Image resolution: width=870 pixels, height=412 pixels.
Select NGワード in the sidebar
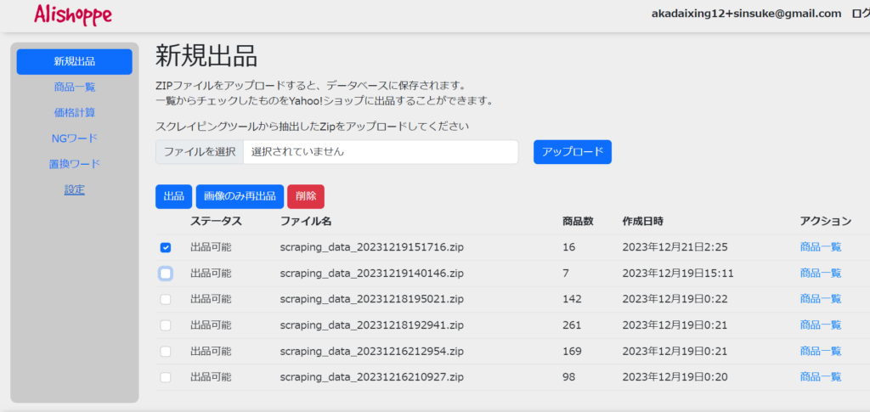tap(74, 138)
